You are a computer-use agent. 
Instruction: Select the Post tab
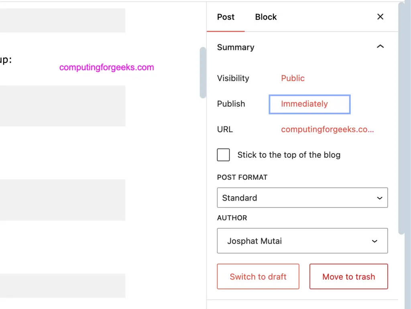pos(226,17)
